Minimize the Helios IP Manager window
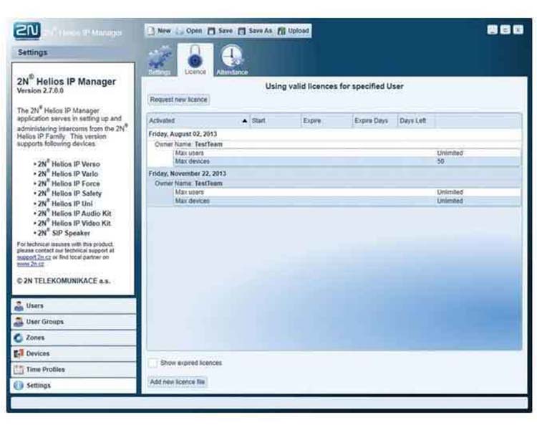 point(492,30)
